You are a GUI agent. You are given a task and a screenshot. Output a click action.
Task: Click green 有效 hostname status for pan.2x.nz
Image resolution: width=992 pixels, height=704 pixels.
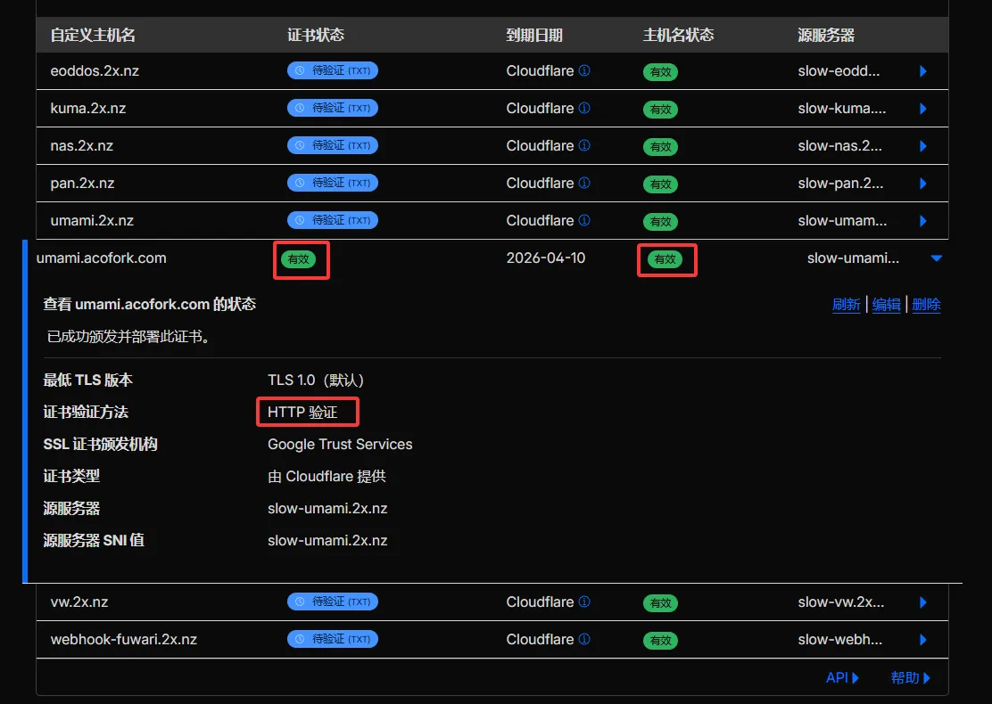point(660,184)
